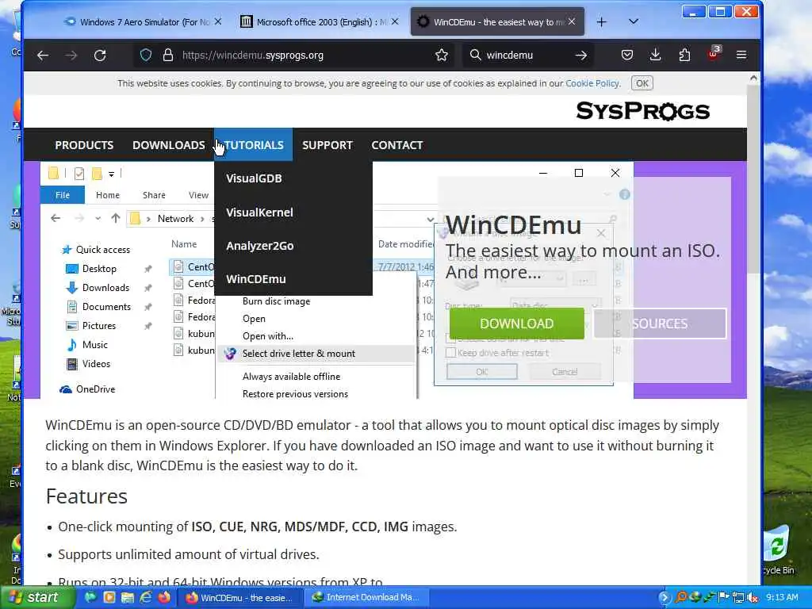Open the shield tracking protection icon

[146, 55]
